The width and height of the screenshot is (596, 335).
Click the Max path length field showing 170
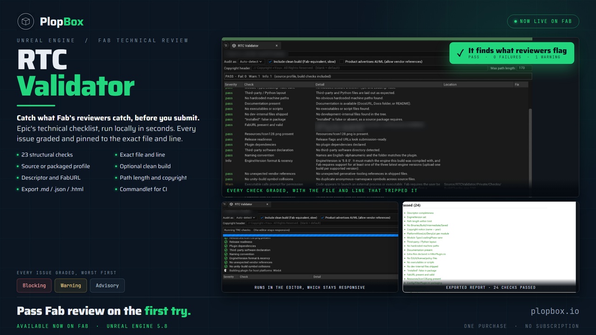(524, 68)
